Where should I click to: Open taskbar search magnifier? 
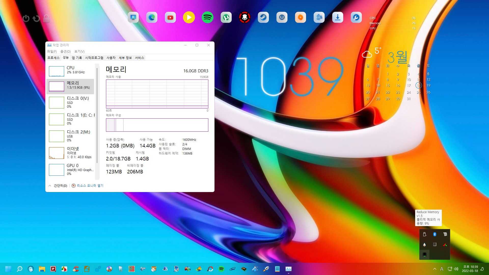point(20,269)
